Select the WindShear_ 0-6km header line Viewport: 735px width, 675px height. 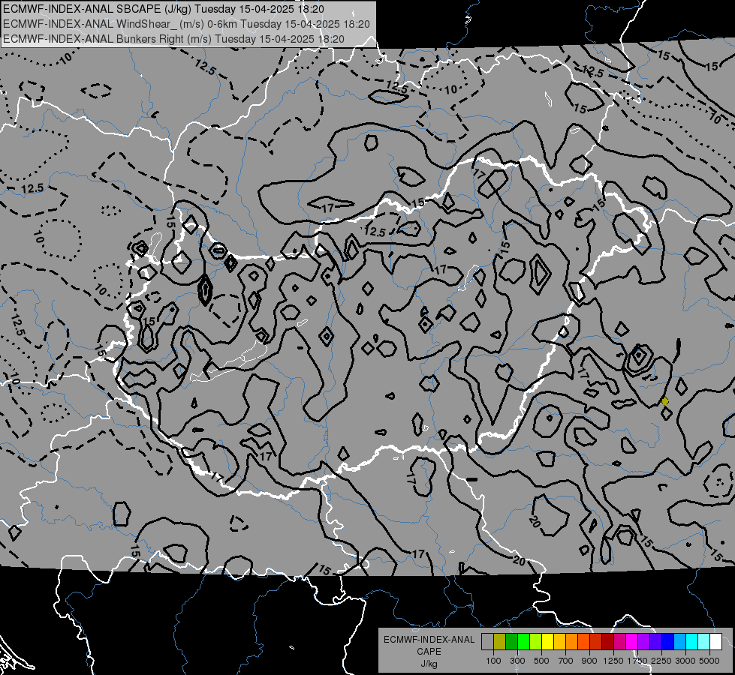[x=186, y=24]
